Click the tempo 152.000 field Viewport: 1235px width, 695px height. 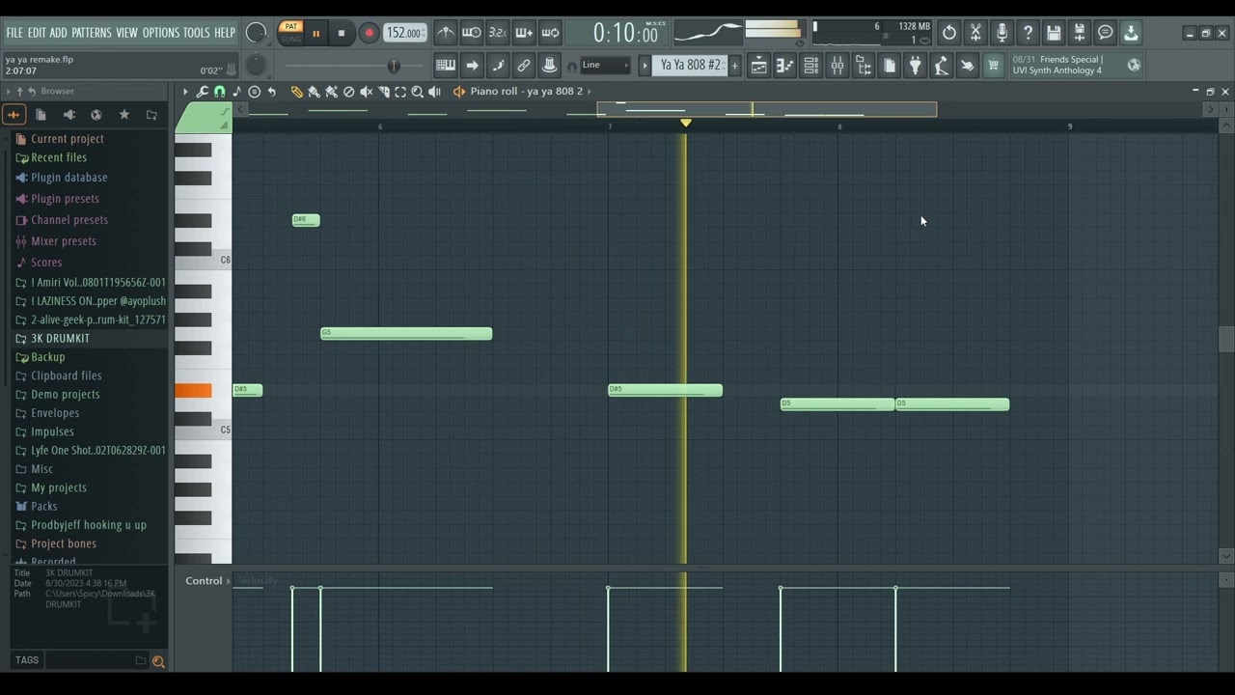pyautogui.click(x=404, y=33)
